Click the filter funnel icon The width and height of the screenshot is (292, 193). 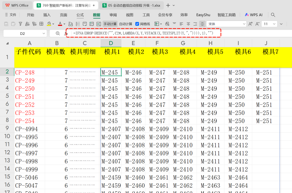coord(20,24)
